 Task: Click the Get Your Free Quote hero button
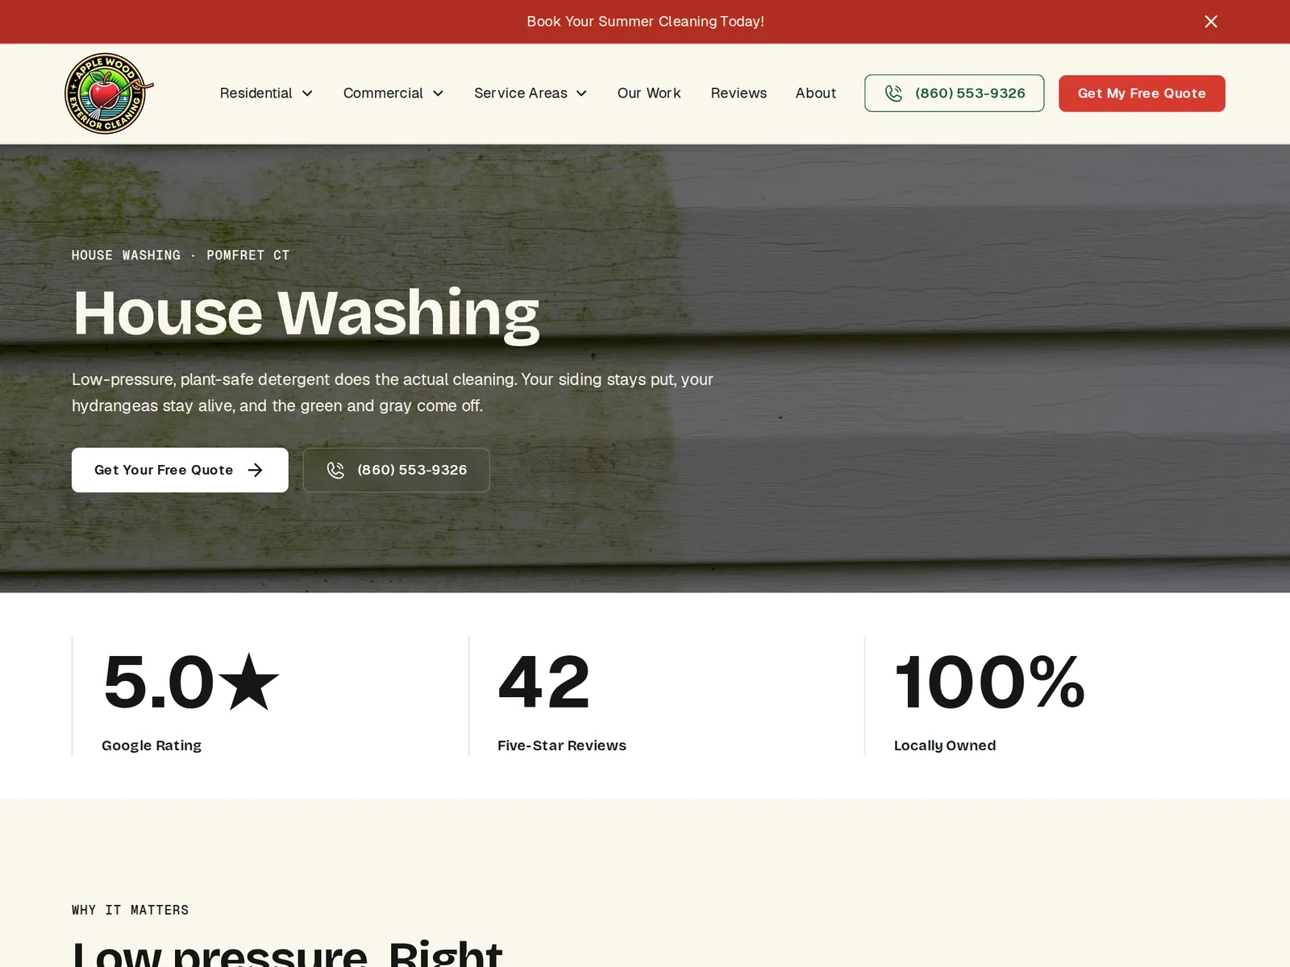point(180,470)
